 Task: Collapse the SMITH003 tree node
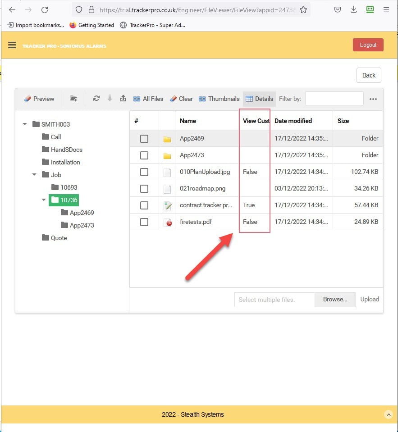coord(25,124)
